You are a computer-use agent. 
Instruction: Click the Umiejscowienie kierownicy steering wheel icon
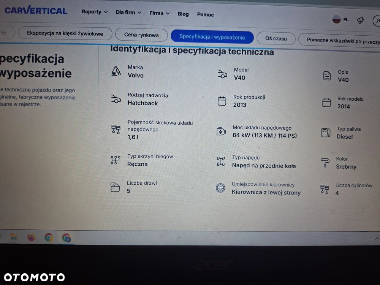(220, 188)
